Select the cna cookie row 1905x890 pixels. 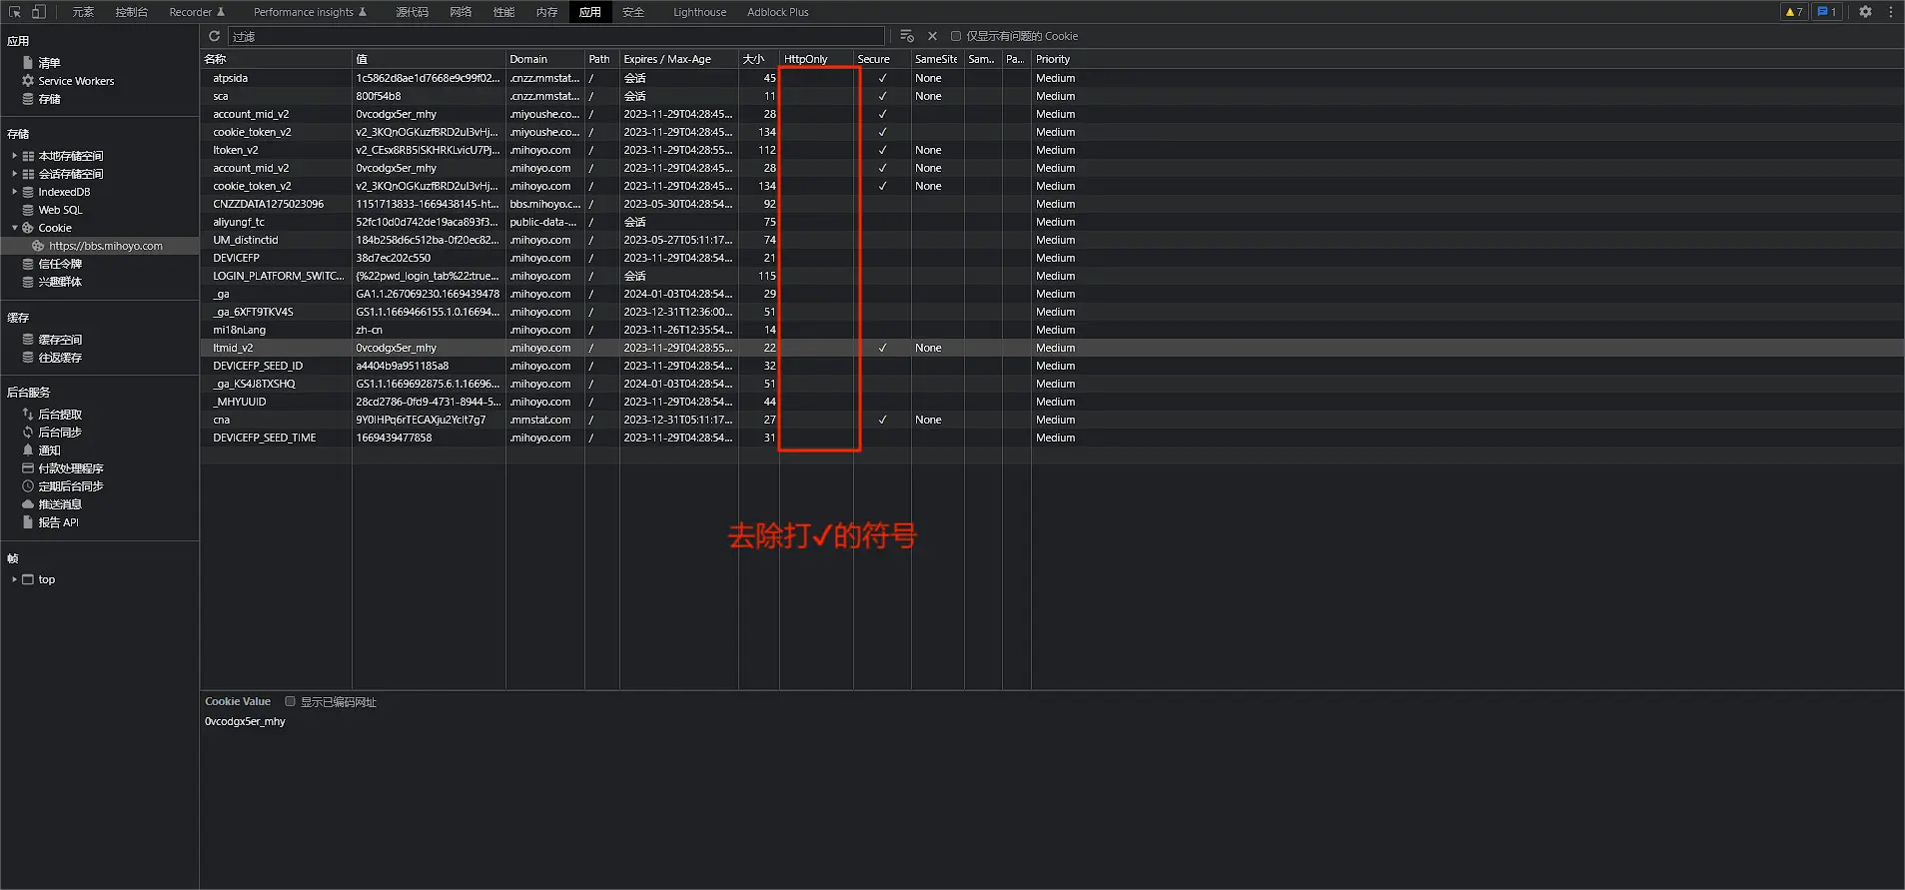click(1052, 420)
